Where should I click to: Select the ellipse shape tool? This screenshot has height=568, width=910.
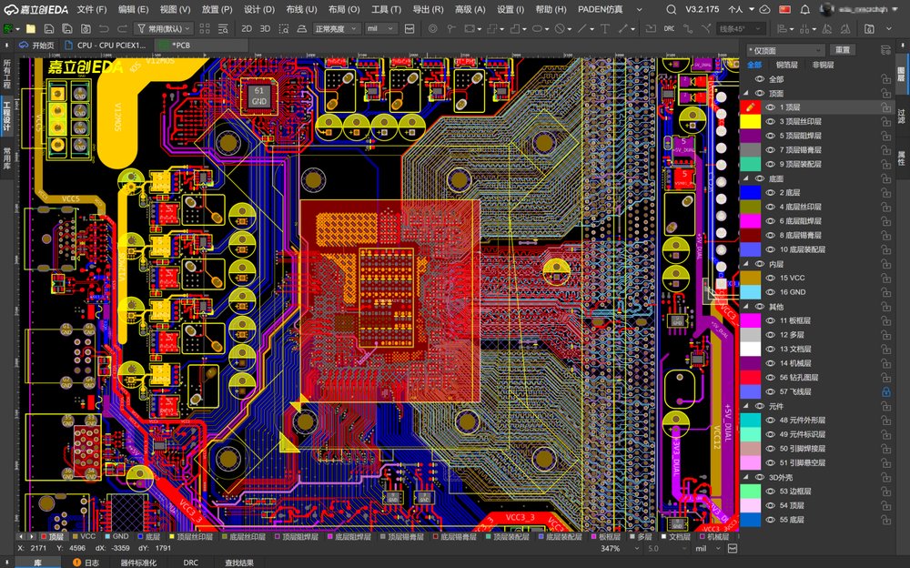click(x=537, y=28)
